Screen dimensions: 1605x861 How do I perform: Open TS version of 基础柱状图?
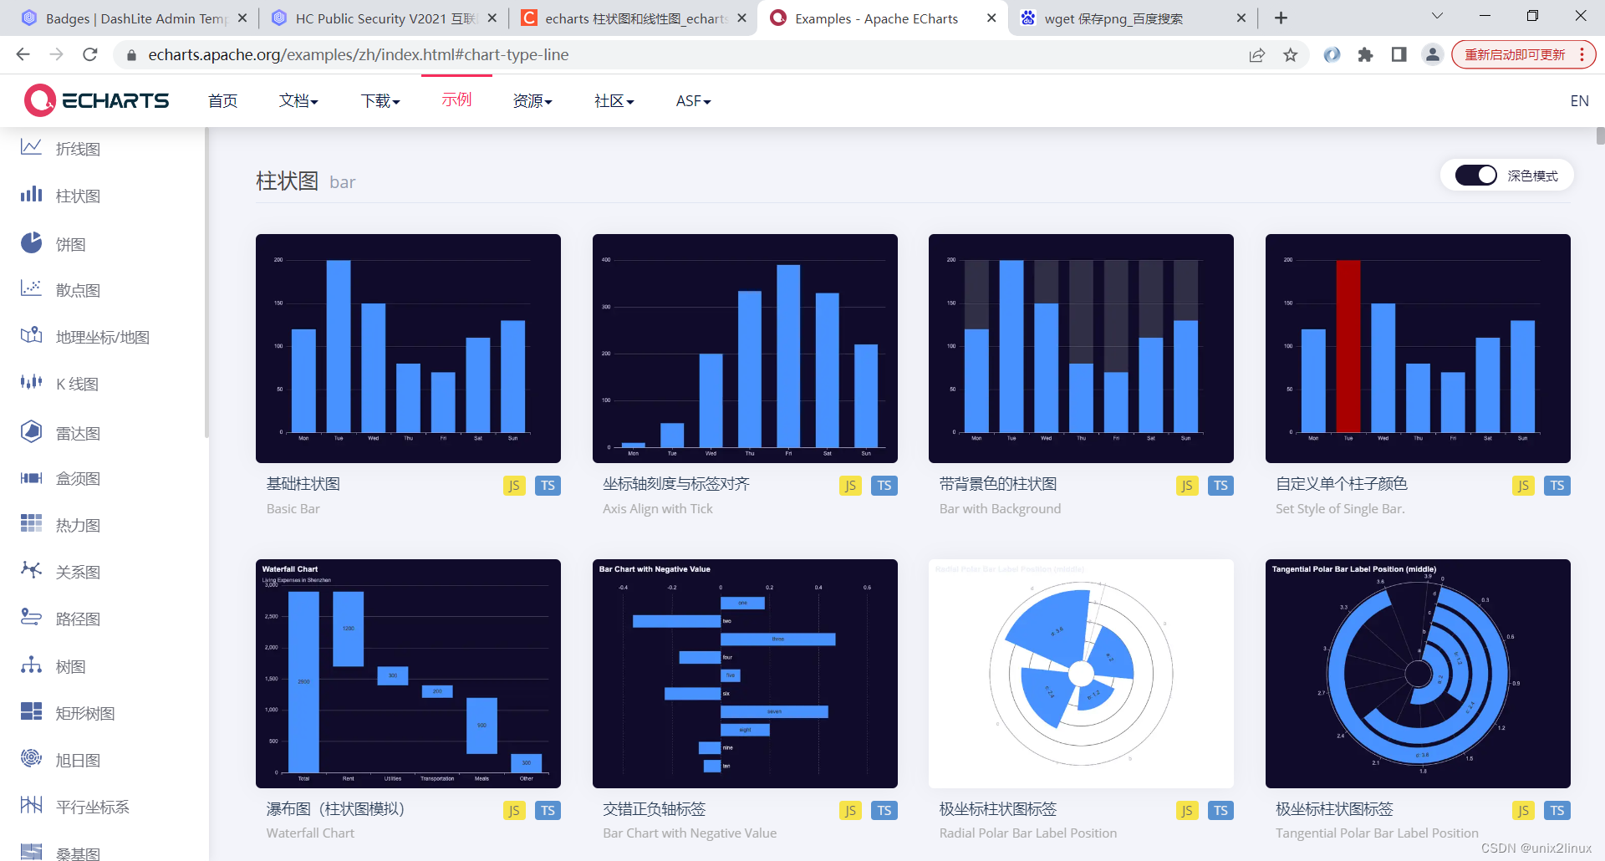click(x=548, y=486)
